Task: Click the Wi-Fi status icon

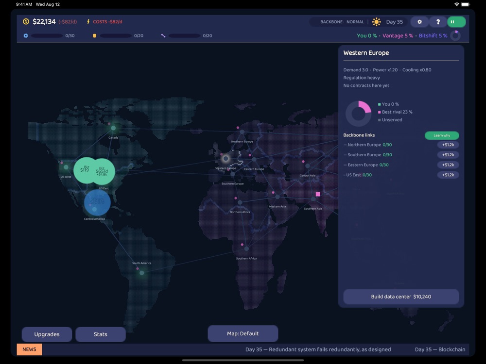Action: coord(457,4)
